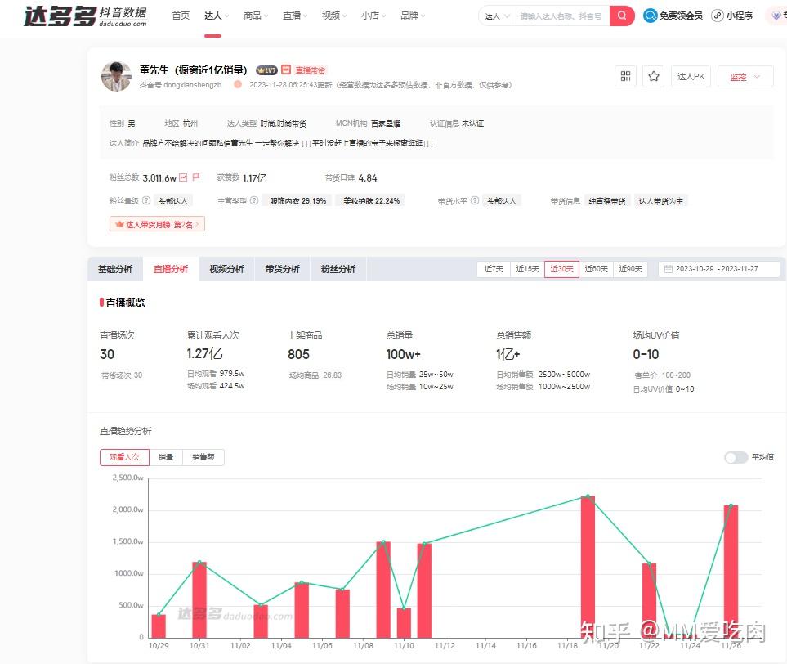Select the 近90天 range
The width and height of the screenshot is (787, 664).
pyautogui.click(x=630, y=269)
